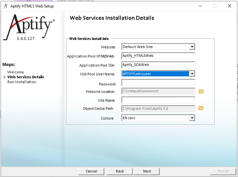Click the Aptify logo image
The image size is (238, 178).
point(29,27)
